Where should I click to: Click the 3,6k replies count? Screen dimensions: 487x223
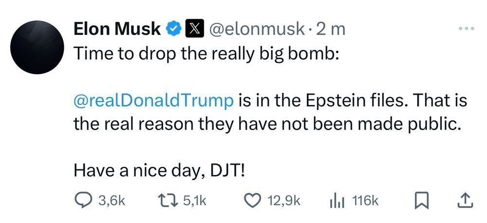(x=112, y=200)
